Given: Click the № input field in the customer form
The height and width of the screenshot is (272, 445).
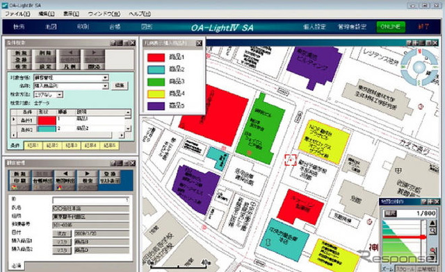Looking at the screenshot, I should tap(91, 200).
